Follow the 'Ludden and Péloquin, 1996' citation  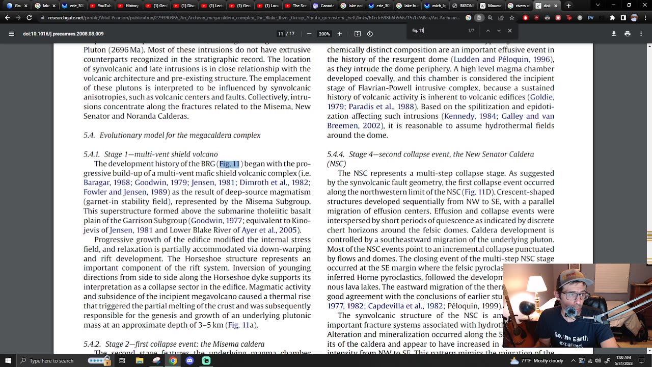(x=502, y=59)
